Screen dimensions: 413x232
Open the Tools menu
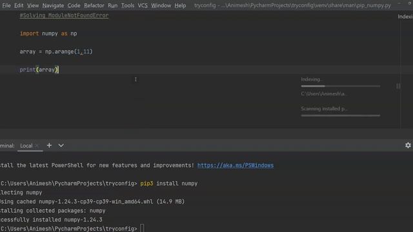128,5
